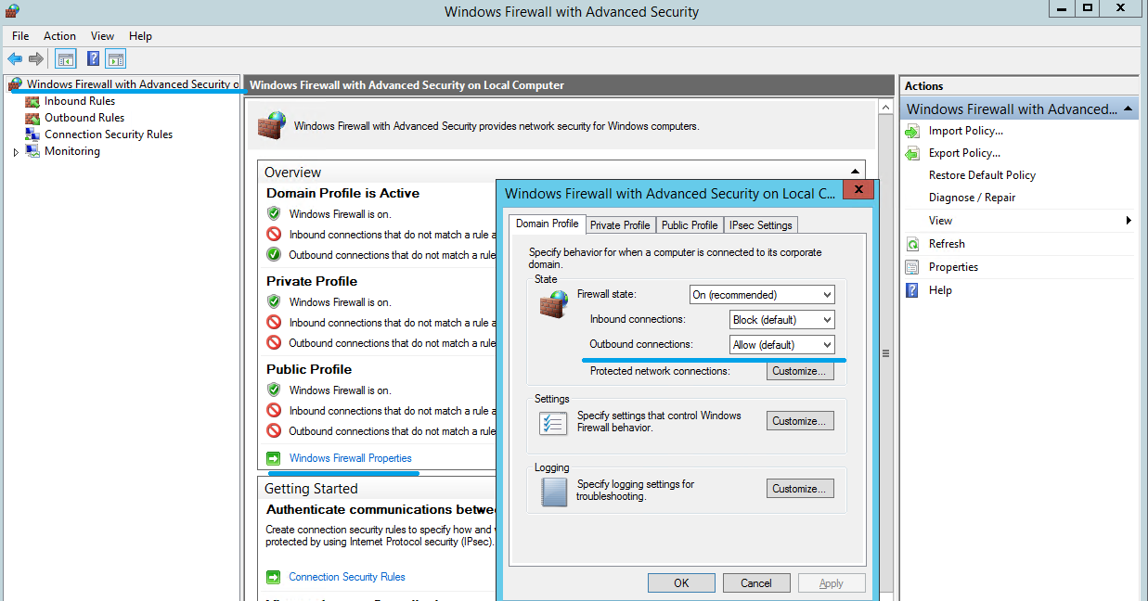Expand the View submenu in the Actions pane
Viewport: 1148px width, 601px height.
(1129, 221)
